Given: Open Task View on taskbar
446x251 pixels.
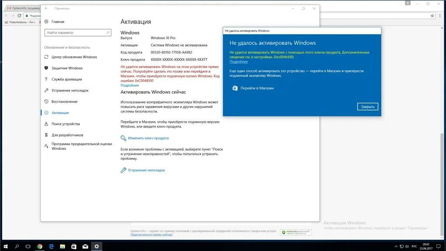Looking at the screenshot, I should click(x=28, y=247).
